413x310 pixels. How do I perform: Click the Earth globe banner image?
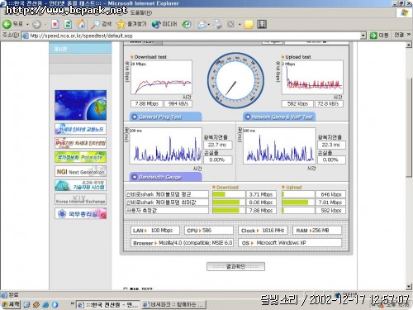(x=80, y=105)
